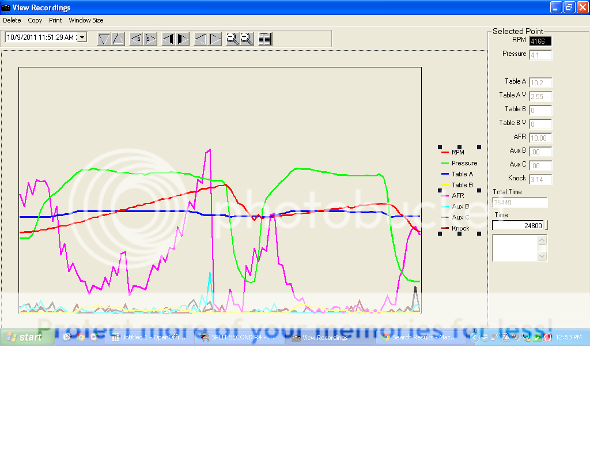Click the Time value field showing 24800
The width and height of the screenshot is (590, 461).
tap(517, 225)
